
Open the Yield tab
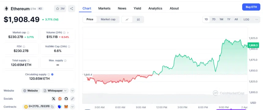pyautogui.click(x=137, y=8)
